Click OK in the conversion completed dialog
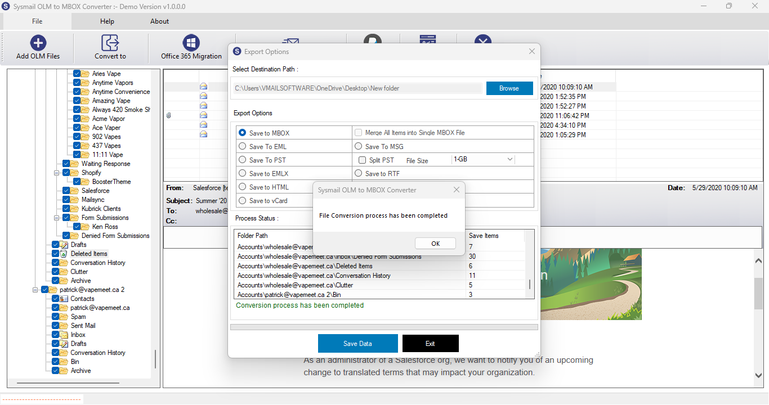This screenshot has width=769, height=405. [x=435, y=244]
